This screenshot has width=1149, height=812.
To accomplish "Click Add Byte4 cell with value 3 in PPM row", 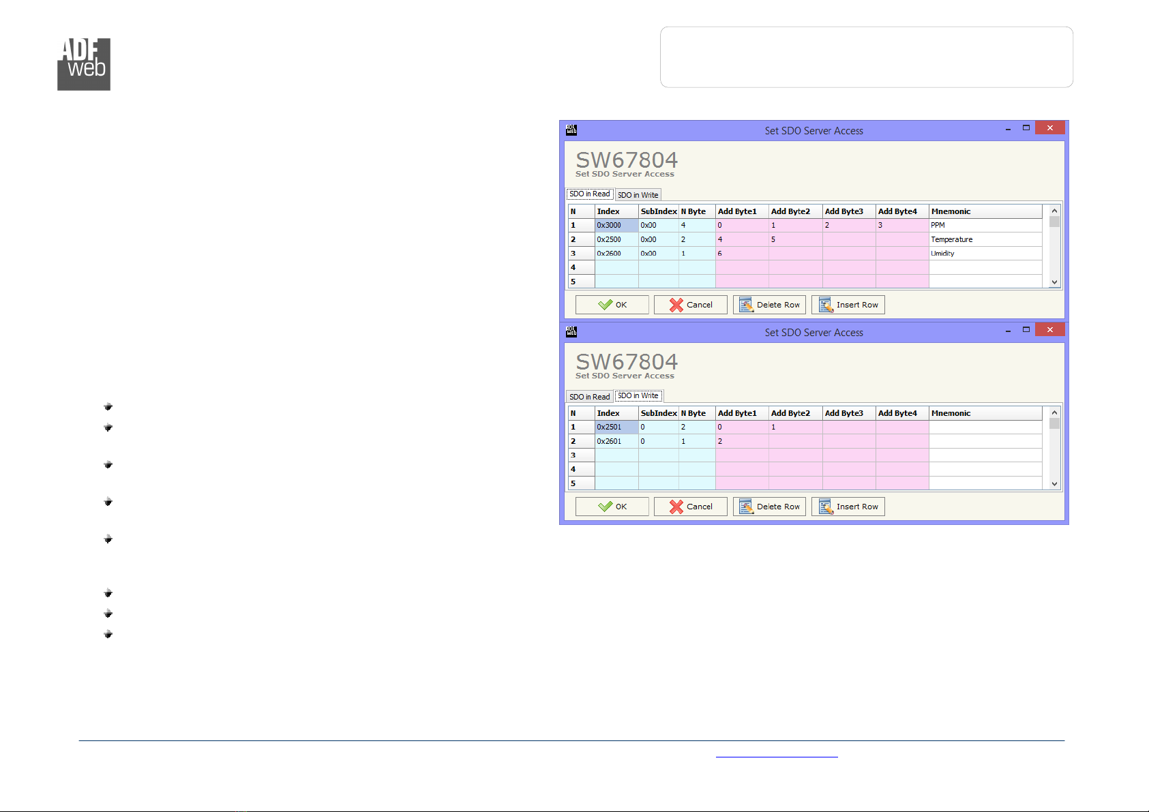I will (902, 225).
